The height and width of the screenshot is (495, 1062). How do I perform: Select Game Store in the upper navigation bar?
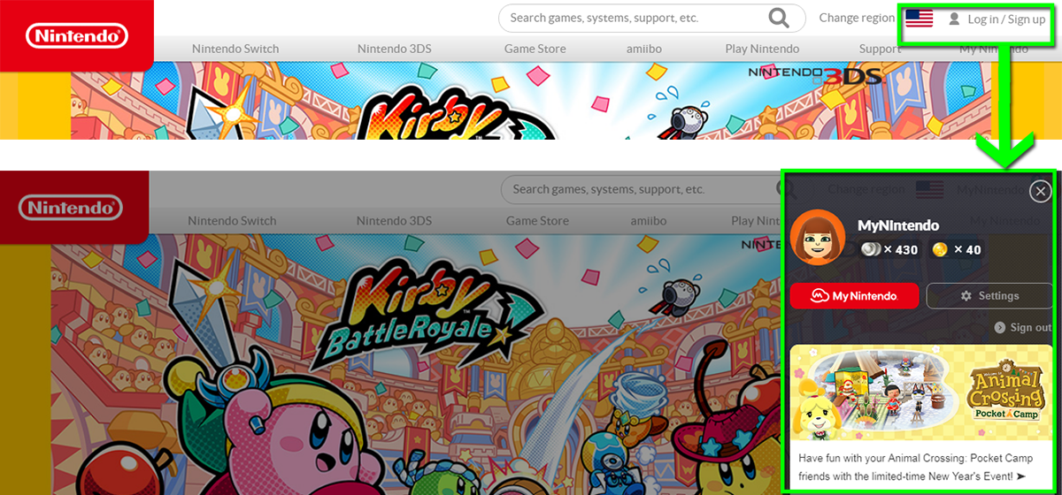coord(535,49)
